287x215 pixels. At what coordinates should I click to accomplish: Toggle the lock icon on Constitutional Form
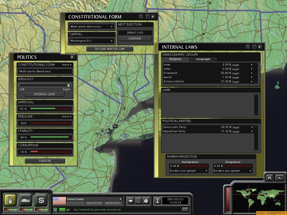pos(148,17)
